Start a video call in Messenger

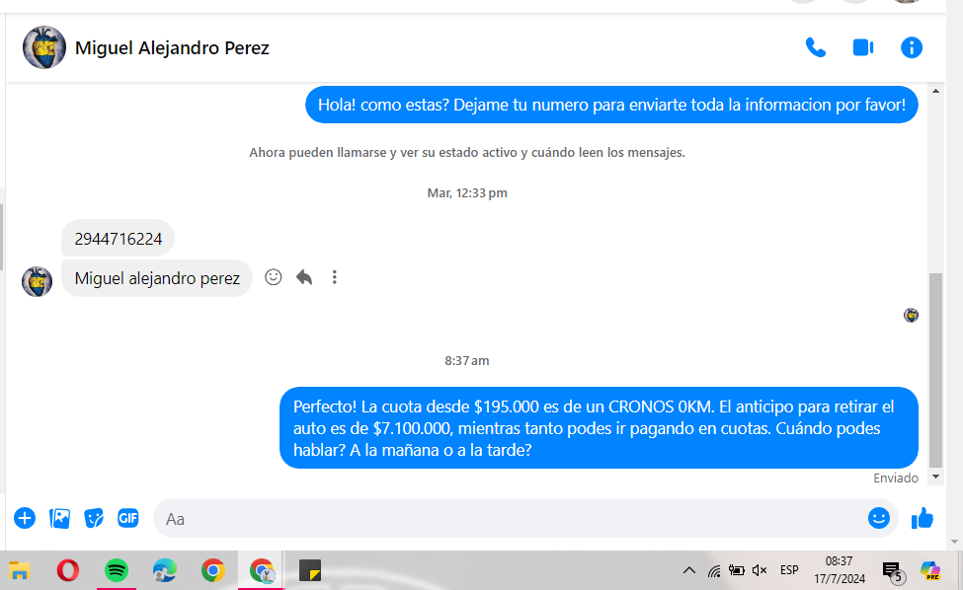863,47
